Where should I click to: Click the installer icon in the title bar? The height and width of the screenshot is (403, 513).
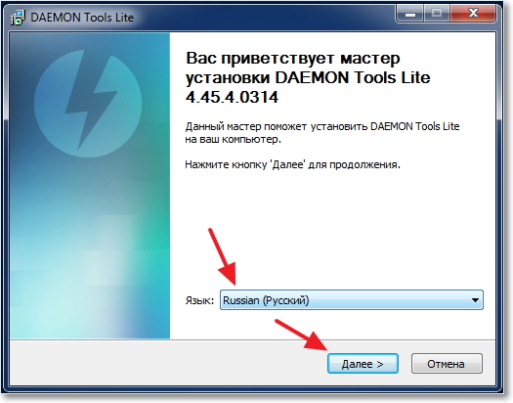tap(18, 18)
